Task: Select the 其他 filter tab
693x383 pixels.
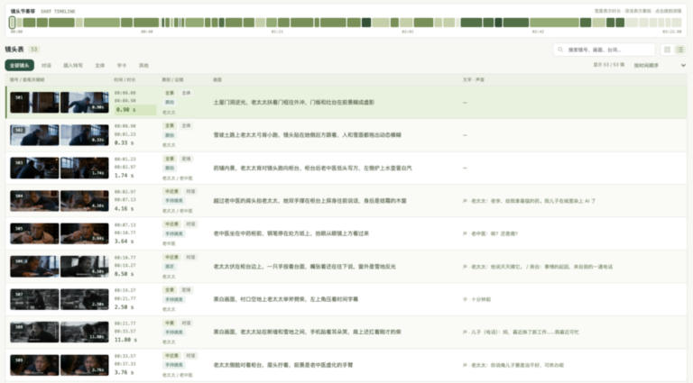Action: point(143,65)
